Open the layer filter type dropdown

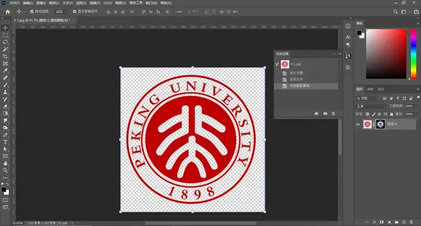click(367, 98)
